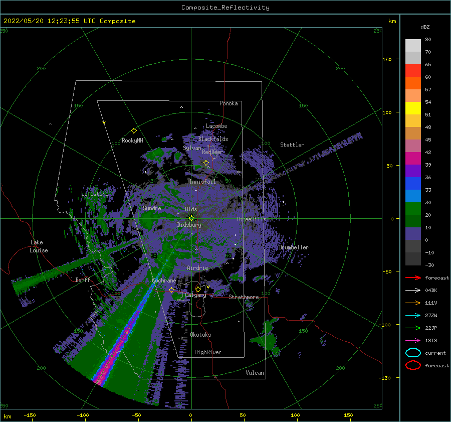Click the cyan current oval icon
The width and height of the screenshot is (451, 422).
click(x=413, y=353)
